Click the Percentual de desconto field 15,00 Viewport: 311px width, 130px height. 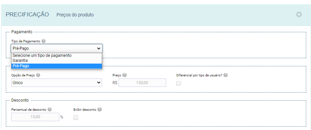(x=35, y=117)
